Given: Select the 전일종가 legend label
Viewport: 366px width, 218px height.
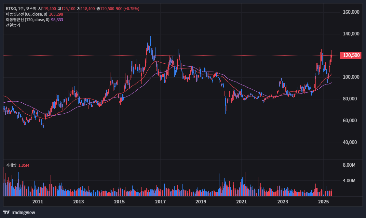Looking at the screenshot, I should 13,25.
